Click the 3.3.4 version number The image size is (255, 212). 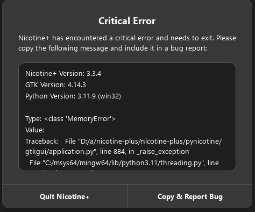(x=94, y=74)
